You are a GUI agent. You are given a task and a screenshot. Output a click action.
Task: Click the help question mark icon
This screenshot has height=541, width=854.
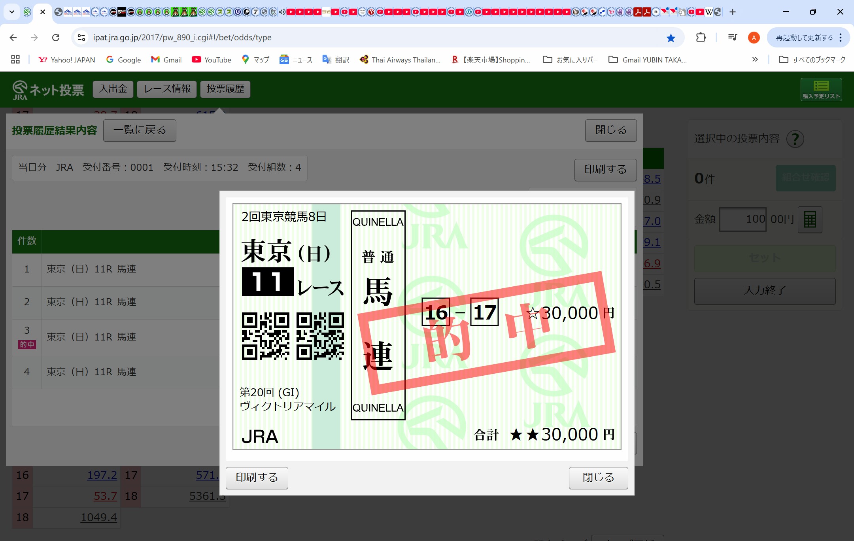tap(795, 139)
